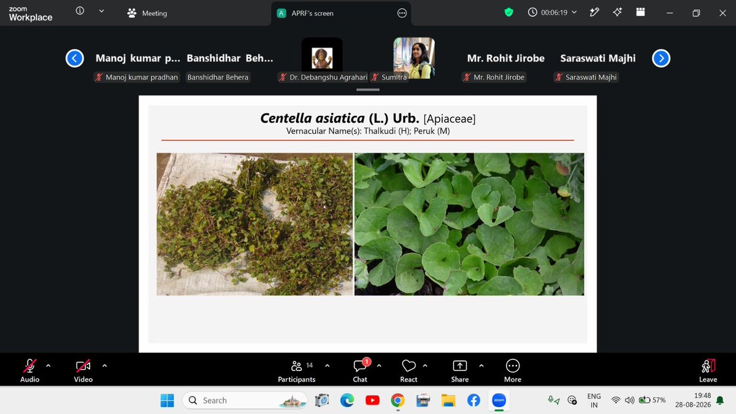Open the Chat panel
The height and width of the screenshot is (414, 736).
pos(360,370)
